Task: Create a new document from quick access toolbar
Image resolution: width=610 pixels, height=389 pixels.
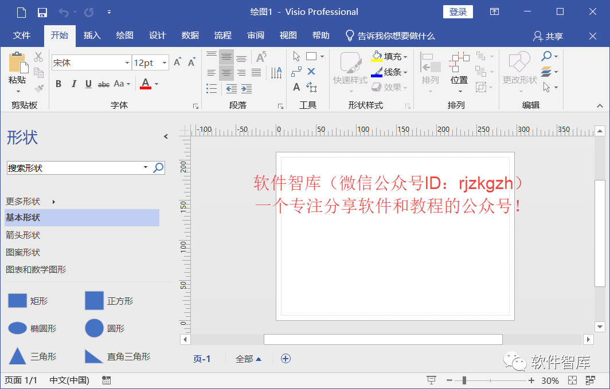Action: pyautogui.click(x=22, y=13)
